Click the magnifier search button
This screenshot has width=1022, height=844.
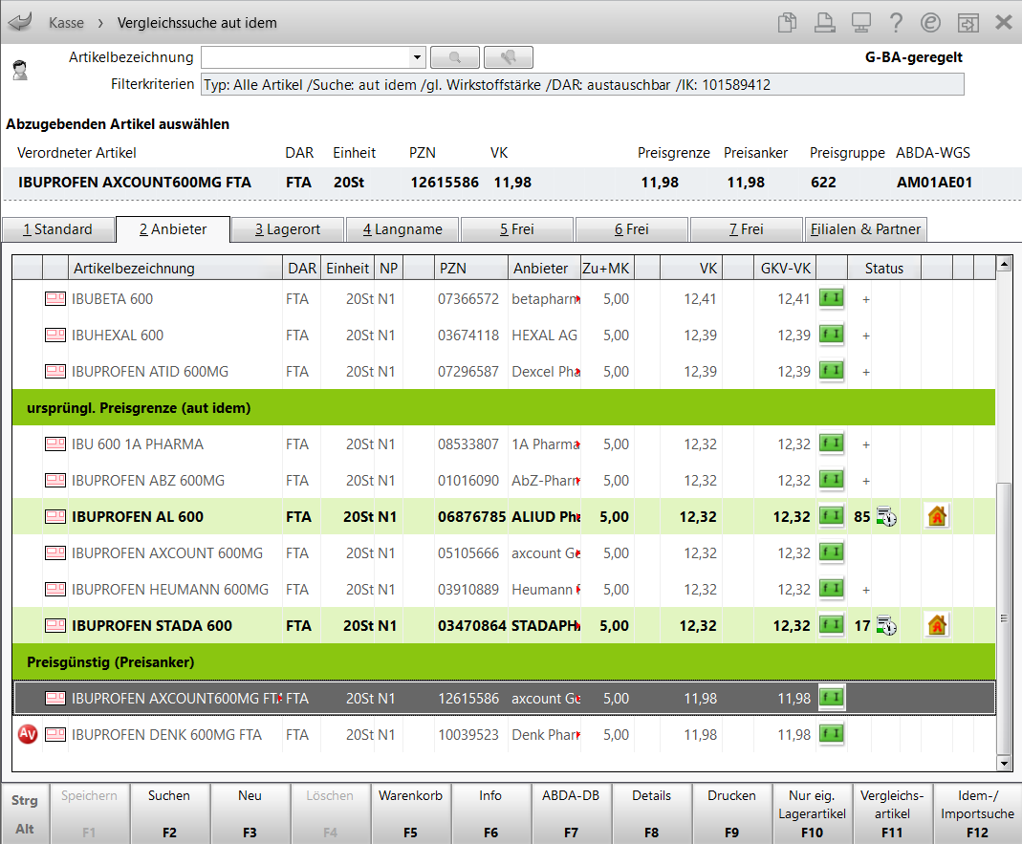pyautogui.click(x=455, y=57)
